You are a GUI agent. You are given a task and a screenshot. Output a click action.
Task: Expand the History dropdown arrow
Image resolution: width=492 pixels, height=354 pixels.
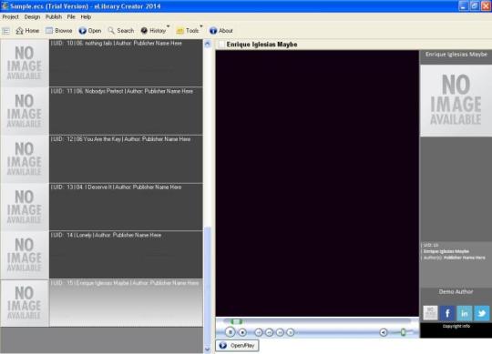click(x=169, y=26)
